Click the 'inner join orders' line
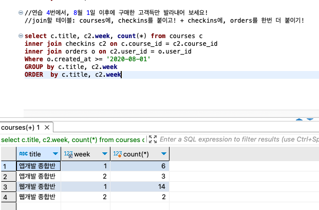 (x=108, y=51)
